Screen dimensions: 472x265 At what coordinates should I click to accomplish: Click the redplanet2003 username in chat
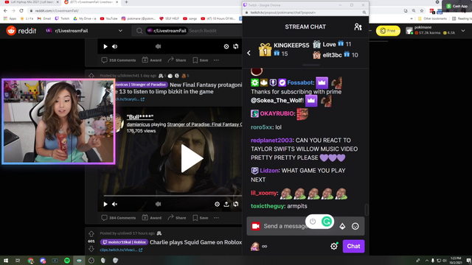click(271, 141)
